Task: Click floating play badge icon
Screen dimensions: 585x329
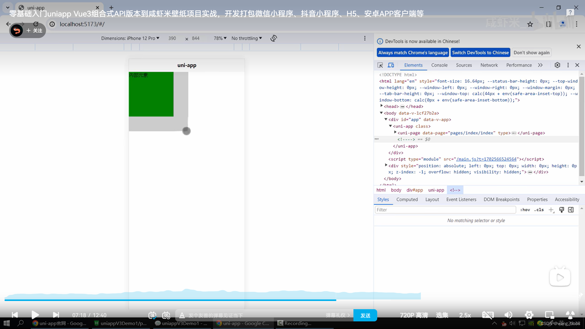Action: tap(560, 277)
